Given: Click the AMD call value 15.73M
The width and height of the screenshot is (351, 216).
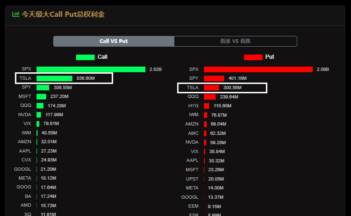Looking at the screenshot, I should coord(48,205).
